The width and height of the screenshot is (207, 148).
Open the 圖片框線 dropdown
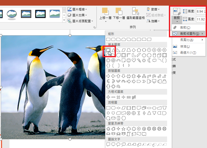pyautogui.click(x=77, y=9)
